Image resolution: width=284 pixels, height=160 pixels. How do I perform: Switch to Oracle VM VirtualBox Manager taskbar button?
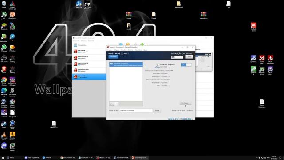[x=122, y=158]
